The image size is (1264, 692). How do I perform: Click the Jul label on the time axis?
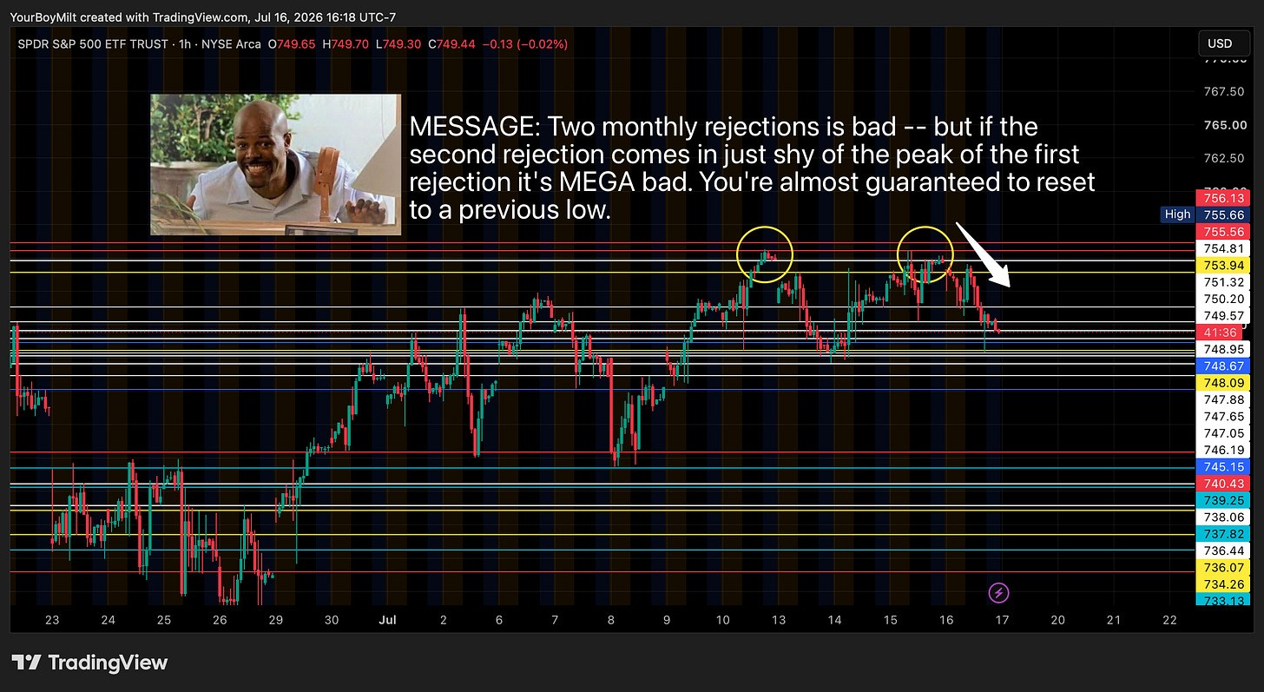click(x=386, y=620)
